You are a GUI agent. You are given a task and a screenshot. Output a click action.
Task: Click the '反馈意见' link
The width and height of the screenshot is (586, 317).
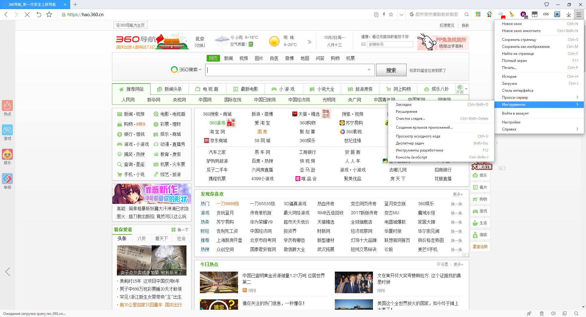pos(447,25)
